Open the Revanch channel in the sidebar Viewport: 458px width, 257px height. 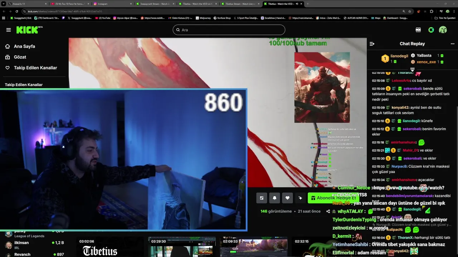point(34,254)
